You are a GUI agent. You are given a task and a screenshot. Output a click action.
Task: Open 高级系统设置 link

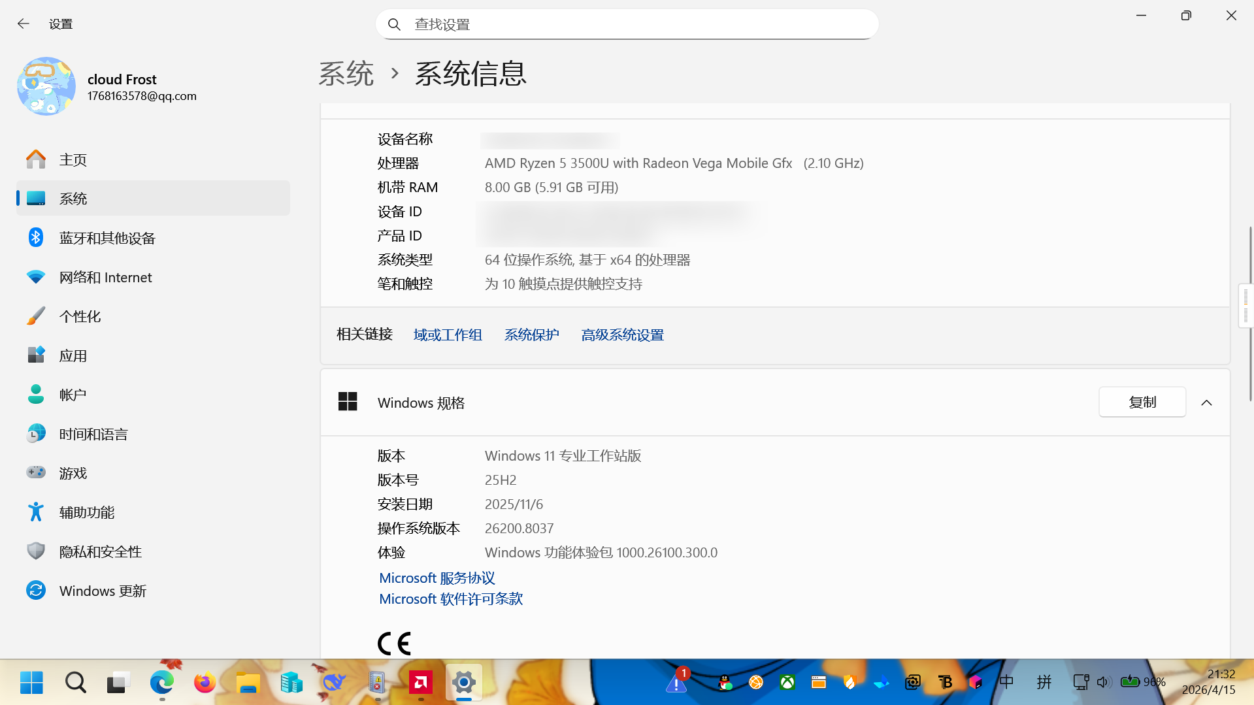[x=622, y=335]
